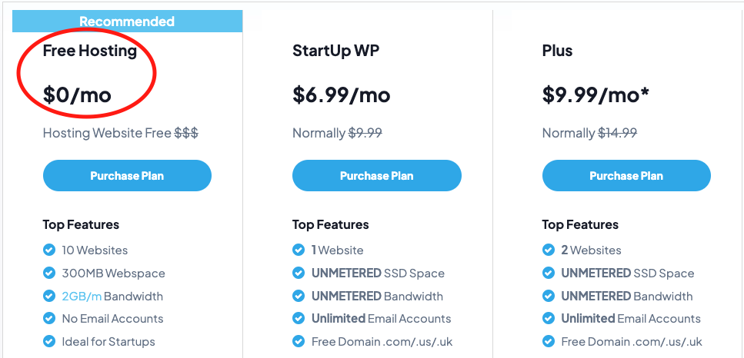Open the 2GB/m bandwidth link
744x358 pixels.
click(82, 297)
